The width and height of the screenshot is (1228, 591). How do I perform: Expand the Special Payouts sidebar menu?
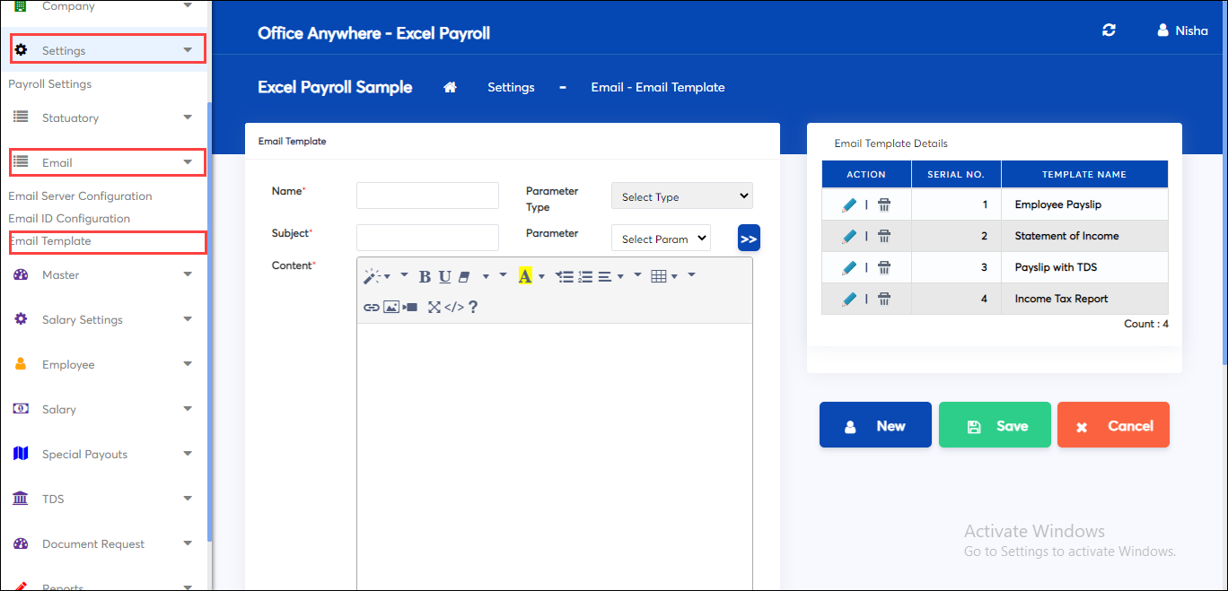(x=103, y=454)
